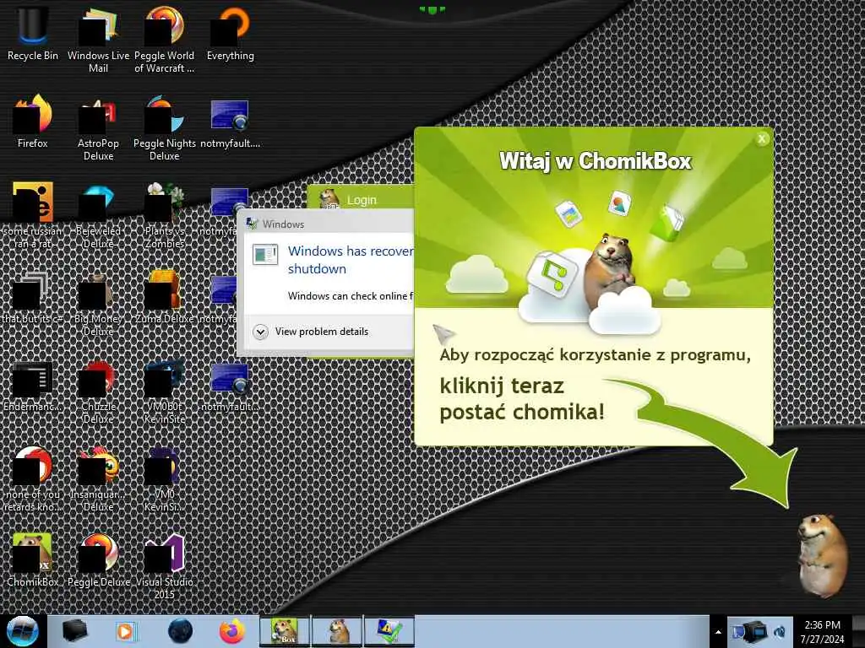Screen dimensions: 865x648
Task: Select Visual Studio 2015 desktop icon
Action: pyautogui.click(x=165, y=565)
